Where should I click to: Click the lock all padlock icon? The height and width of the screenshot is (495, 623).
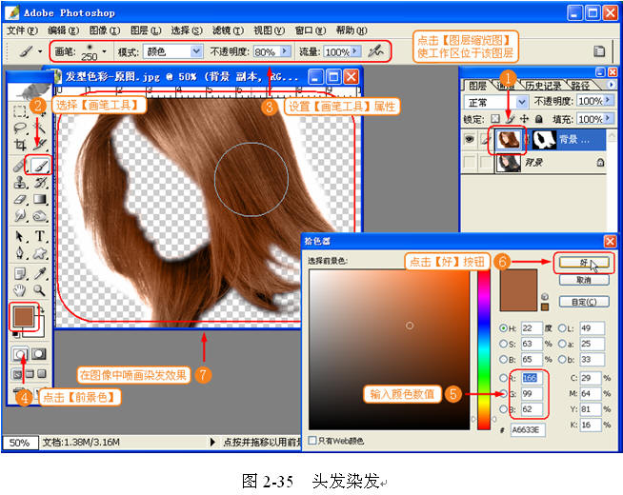click(x=539, y=118)
